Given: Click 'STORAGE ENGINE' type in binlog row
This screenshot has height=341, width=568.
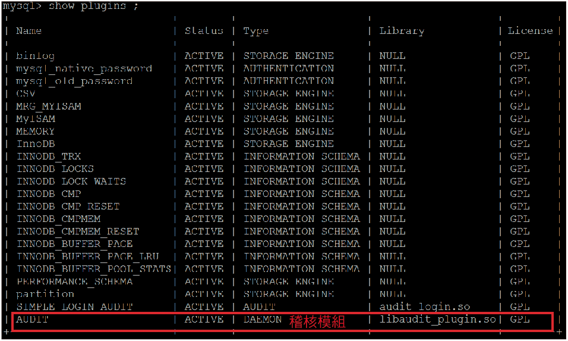Looking at the screenshot, I should coord(288,56).
